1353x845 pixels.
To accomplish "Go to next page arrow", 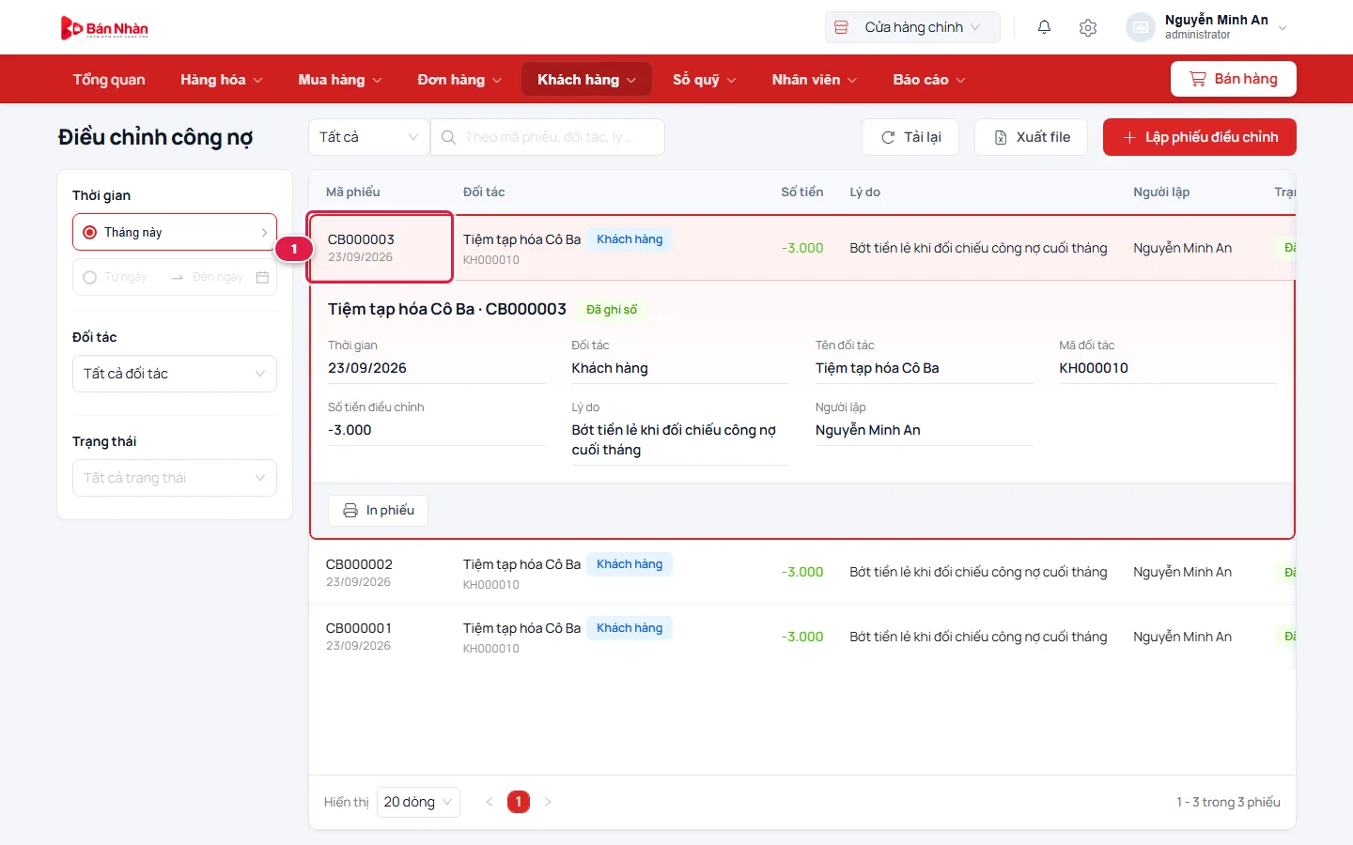I will pyautogui.click(x=548, y=802).
